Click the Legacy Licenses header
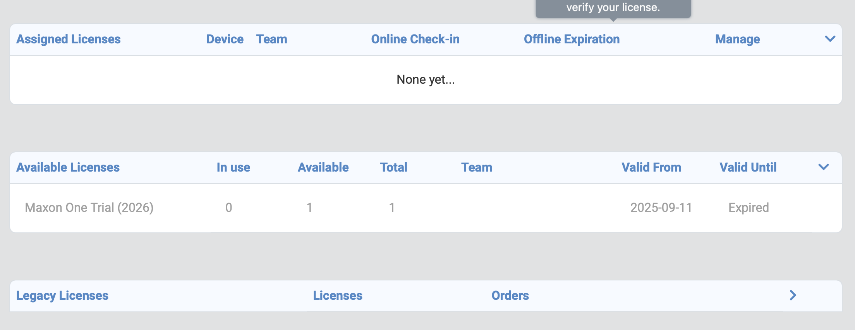The image size is (855, 330). (62, 296)
